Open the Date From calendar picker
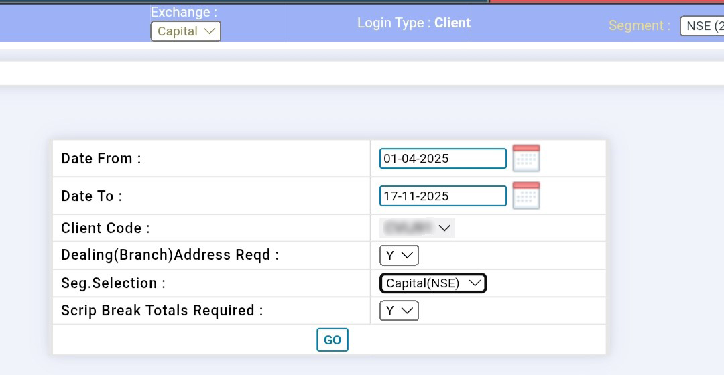The image size is (724, 375). click(x=526, y=159)
